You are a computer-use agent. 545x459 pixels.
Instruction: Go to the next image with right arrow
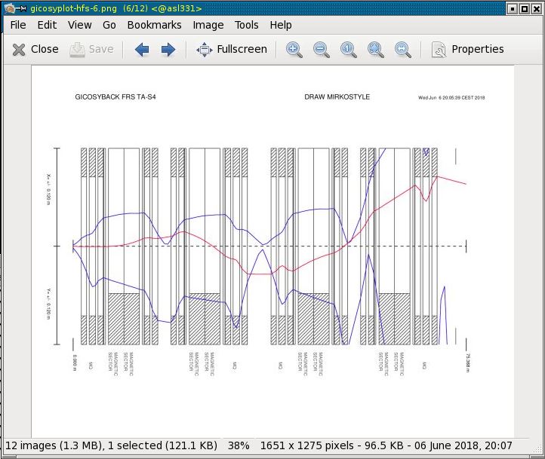tap(168, 50)
